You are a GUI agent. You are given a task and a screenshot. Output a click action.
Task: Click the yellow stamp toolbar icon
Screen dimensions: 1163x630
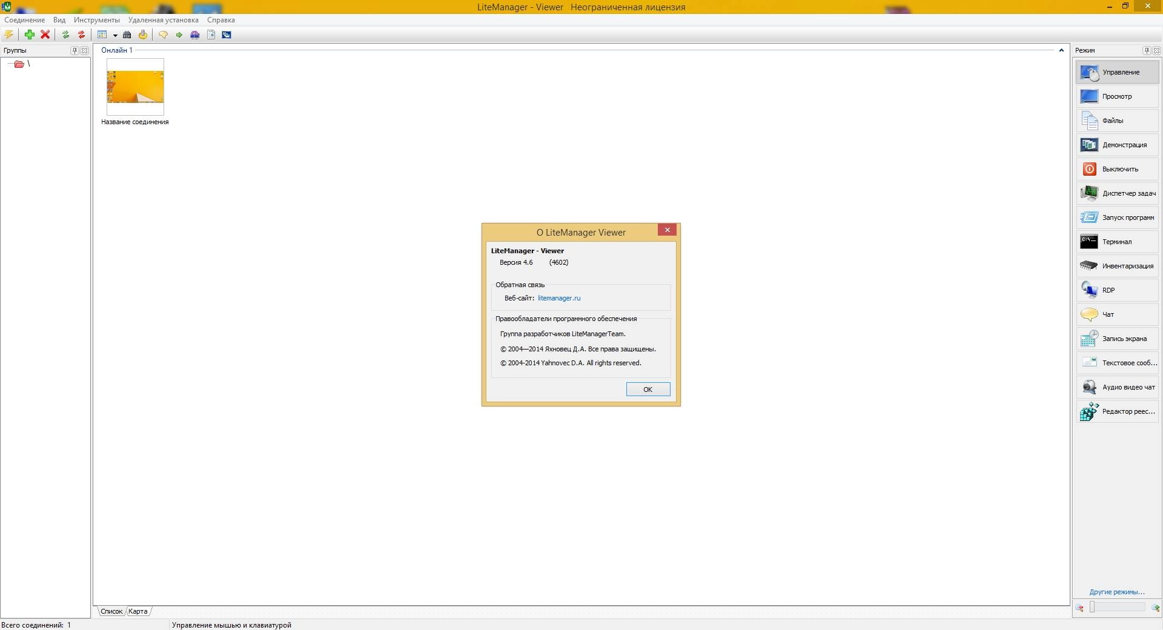click(x=143, y=35)
